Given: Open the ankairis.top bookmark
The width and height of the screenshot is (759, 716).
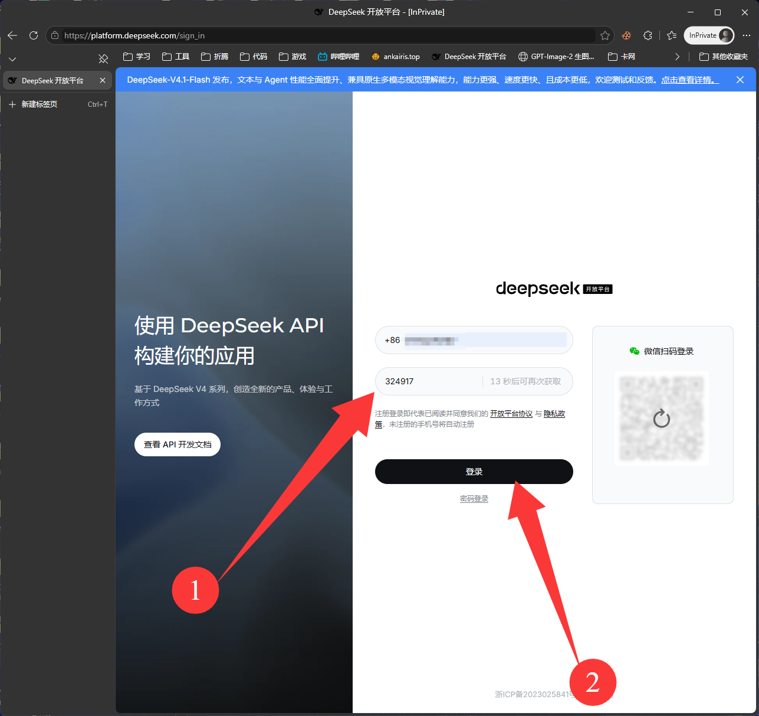Looking at the screenshot, I should coord(396,57).
